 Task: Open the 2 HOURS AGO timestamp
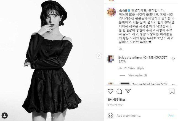(115, 105)
